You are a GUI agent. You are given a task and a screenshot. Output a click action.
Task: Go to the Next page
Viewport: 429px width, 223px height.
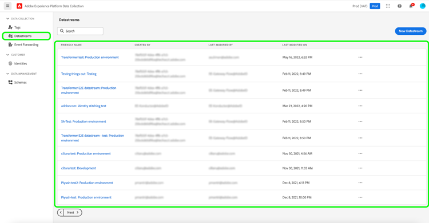pos(73,212)
